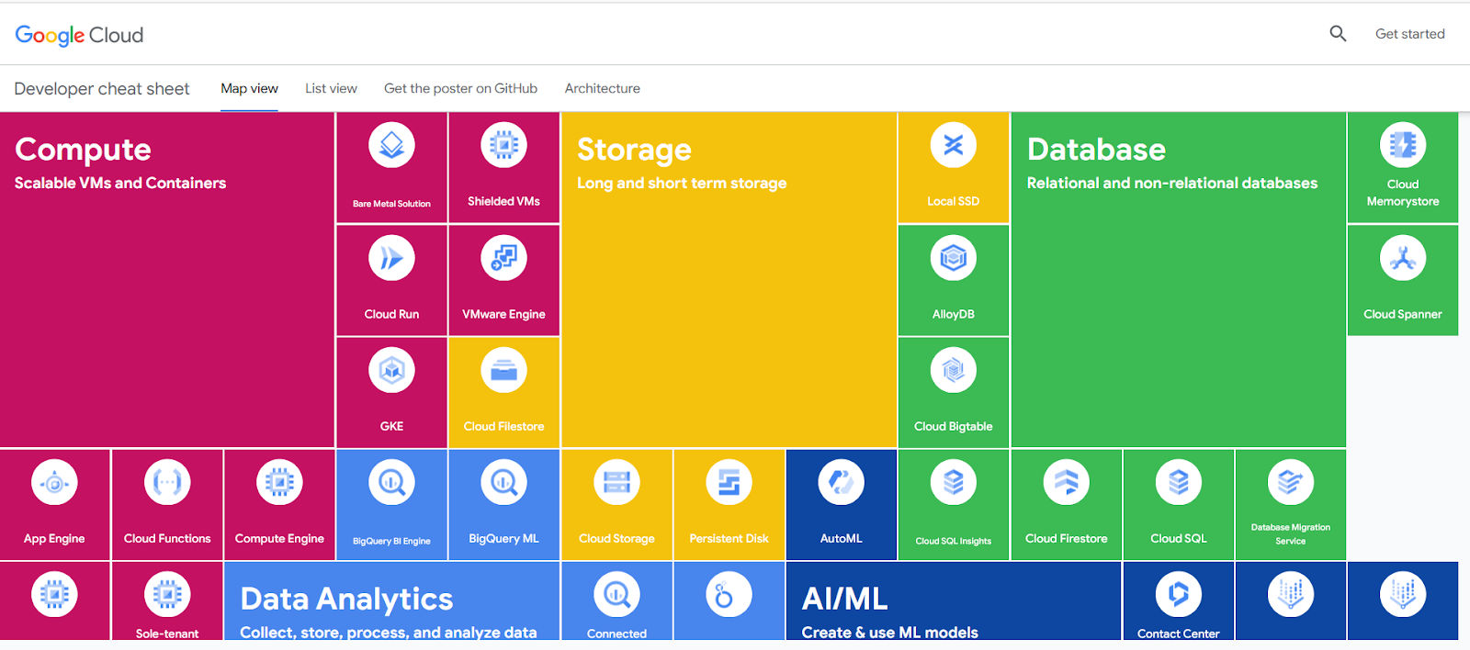The height and width of the screenshot is (650, 1470).
Task: Select the Database category block
Action: point(1179,280)
